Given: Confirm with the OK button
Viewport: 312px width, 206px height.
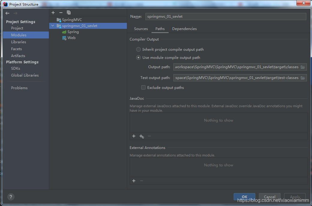Looking at the screenshot, I should 244,197.
